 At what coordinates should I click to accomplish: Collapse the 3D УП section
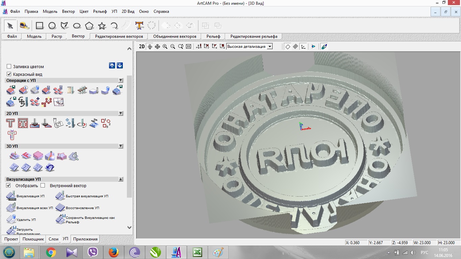(121, 146)
